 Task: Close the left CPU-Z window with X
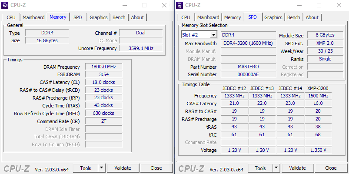[x=164, y=5]
